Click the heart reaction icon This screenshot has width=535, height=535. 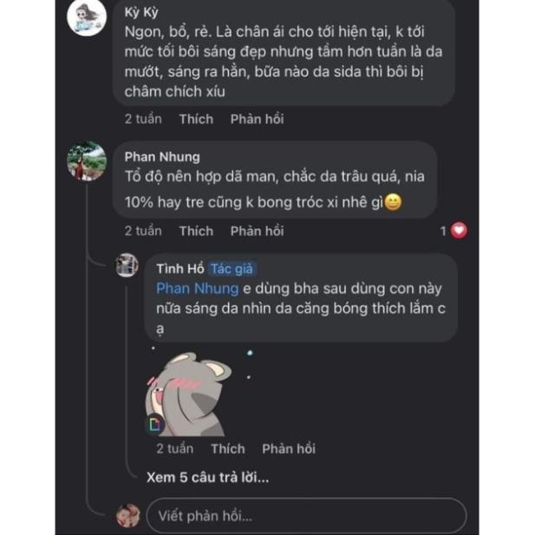[x=460, y=231]
